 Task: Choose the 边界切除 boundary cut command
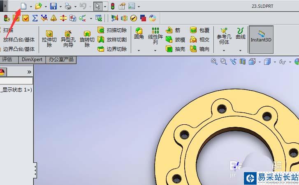[112, 49]
